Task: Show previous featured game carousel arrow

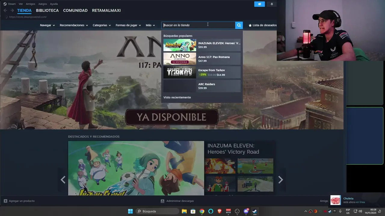Action: point(63,180)
